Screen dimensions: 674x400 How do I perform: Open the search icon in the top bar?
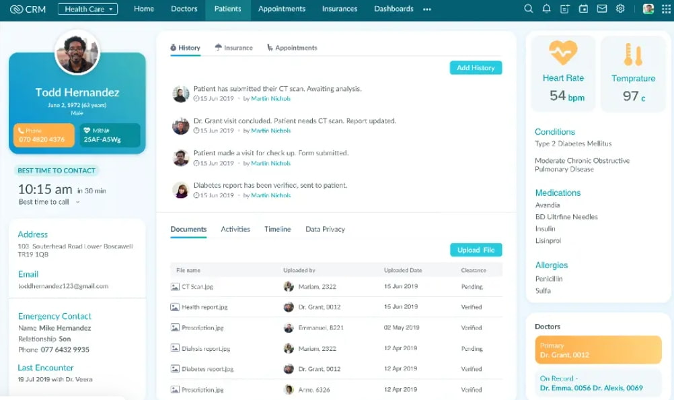(529, 9)
